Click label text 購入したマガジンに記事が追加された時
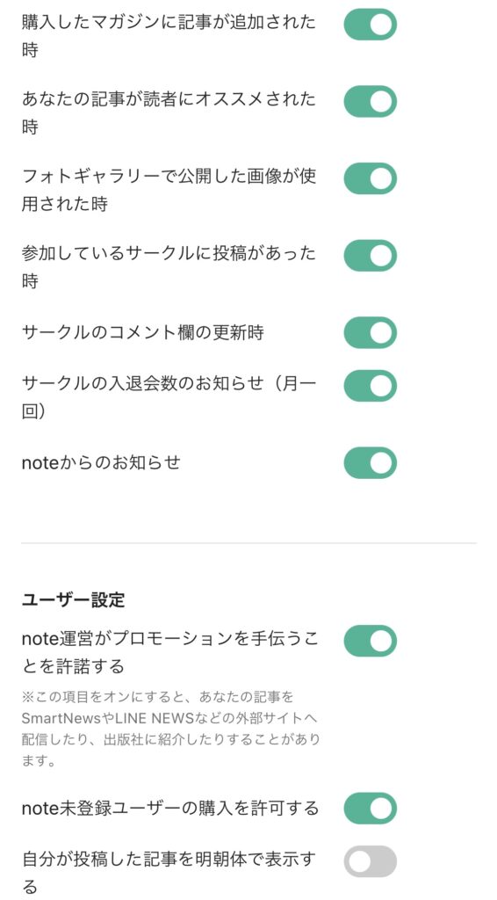Screen dimensions: 497x900 point(169,36)
